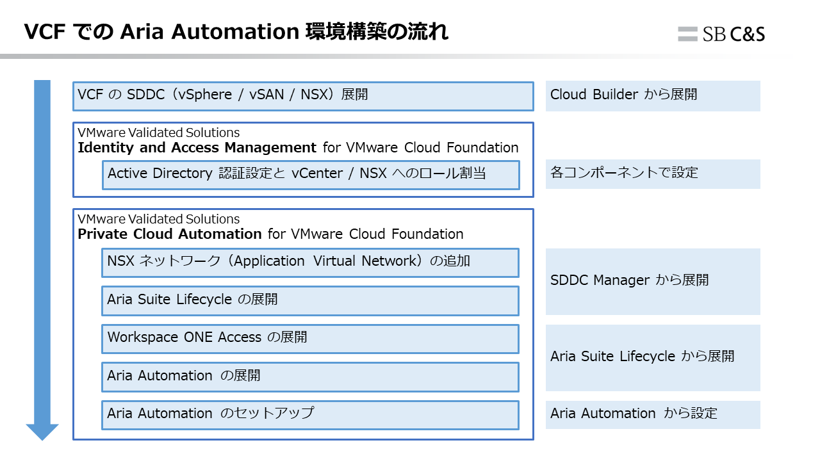This screenshot has width=820, height=461.
Task: Click the SDDC Manager から展開 label box
Action: tap(652, 282)
